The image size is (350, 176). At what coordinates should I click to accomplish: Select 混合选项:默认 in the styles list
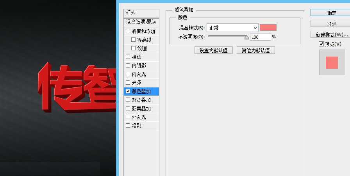(141, 22)
